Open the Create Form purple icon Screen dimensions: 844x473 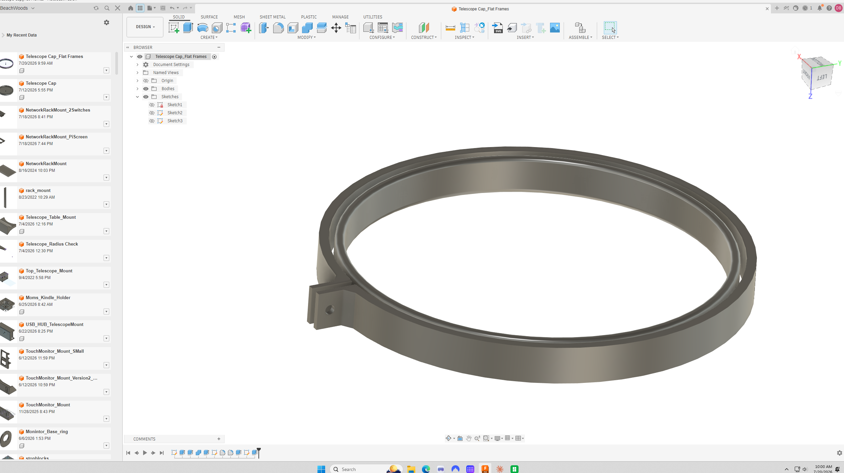[x=246, y=28]
